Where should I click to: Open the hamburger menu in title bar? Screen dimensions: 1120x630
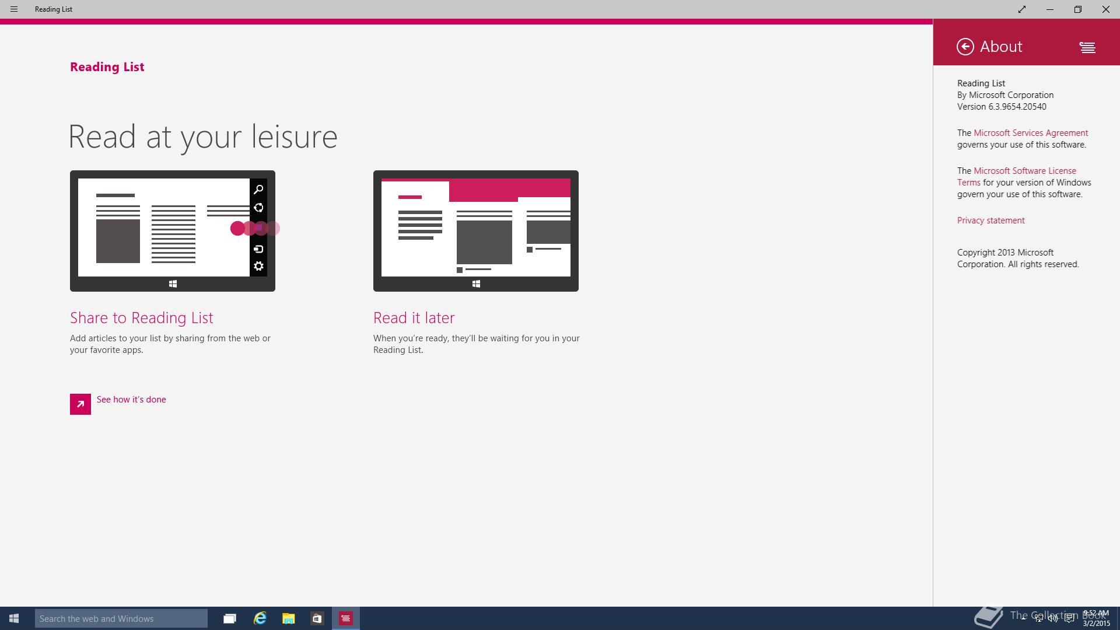point(14,9)
